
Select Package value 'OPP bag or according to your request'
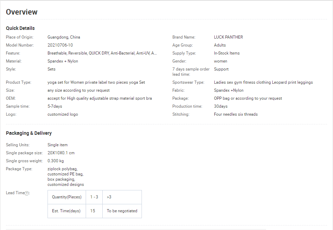click(248, 98)
